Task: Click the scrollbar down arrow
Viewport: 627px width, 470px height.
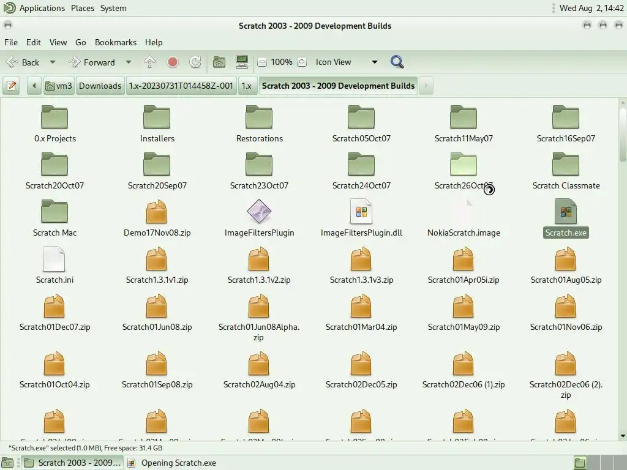Action: 623,436
